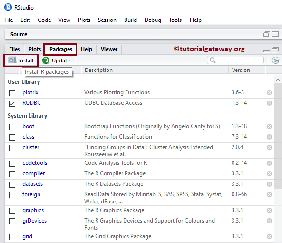
Task: Toggle the foreign package checkbox
Action: tap(12, 195)
